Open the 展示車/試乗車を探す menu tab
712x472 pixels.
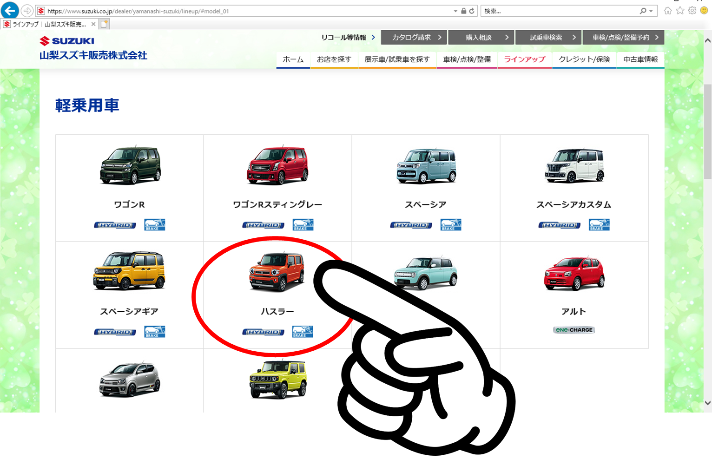(397, 59)
